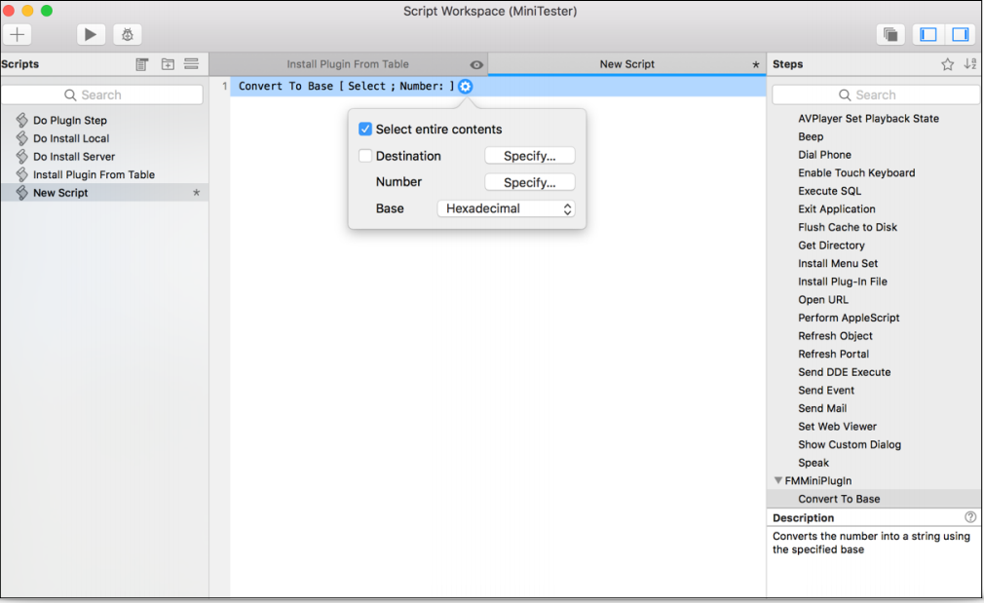The width and height of the screenshot is (984, 603).
Task: Click the script list view icon in Scripts header
Action: [142, 64]
